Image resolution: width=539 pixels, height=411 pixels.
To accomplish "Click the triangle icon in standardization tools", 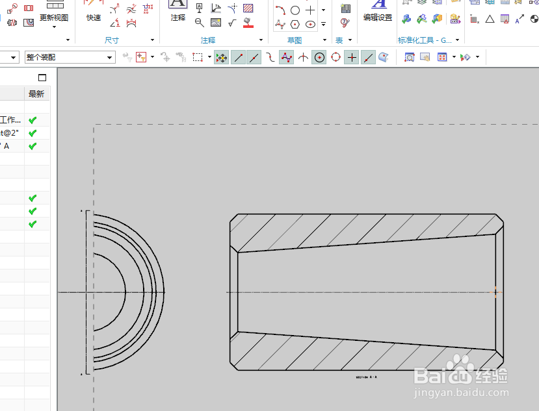I will point(490,19).
